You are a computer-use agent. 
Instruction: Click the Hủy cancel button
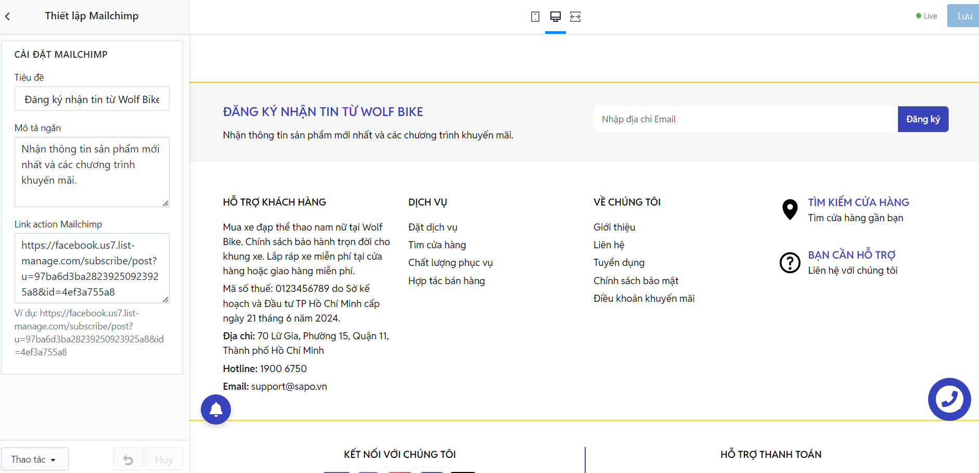(164, 459)
